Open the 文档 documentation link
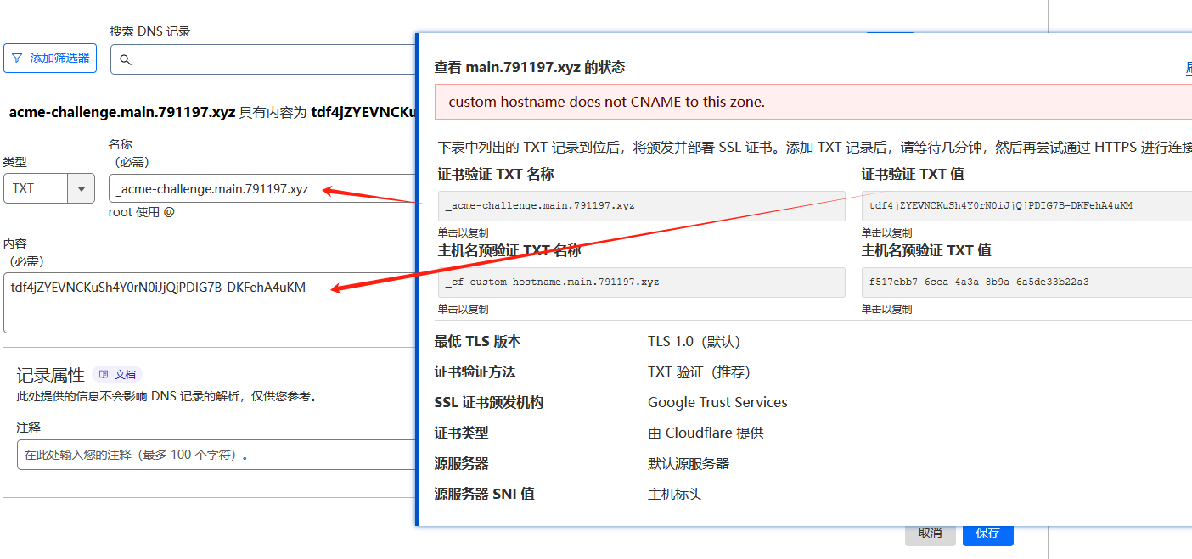 pos(116,374)
